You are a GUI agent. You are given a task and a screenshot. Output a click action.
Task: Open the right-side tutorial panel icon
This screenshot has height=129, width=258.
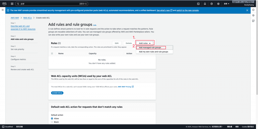(253, 21)
